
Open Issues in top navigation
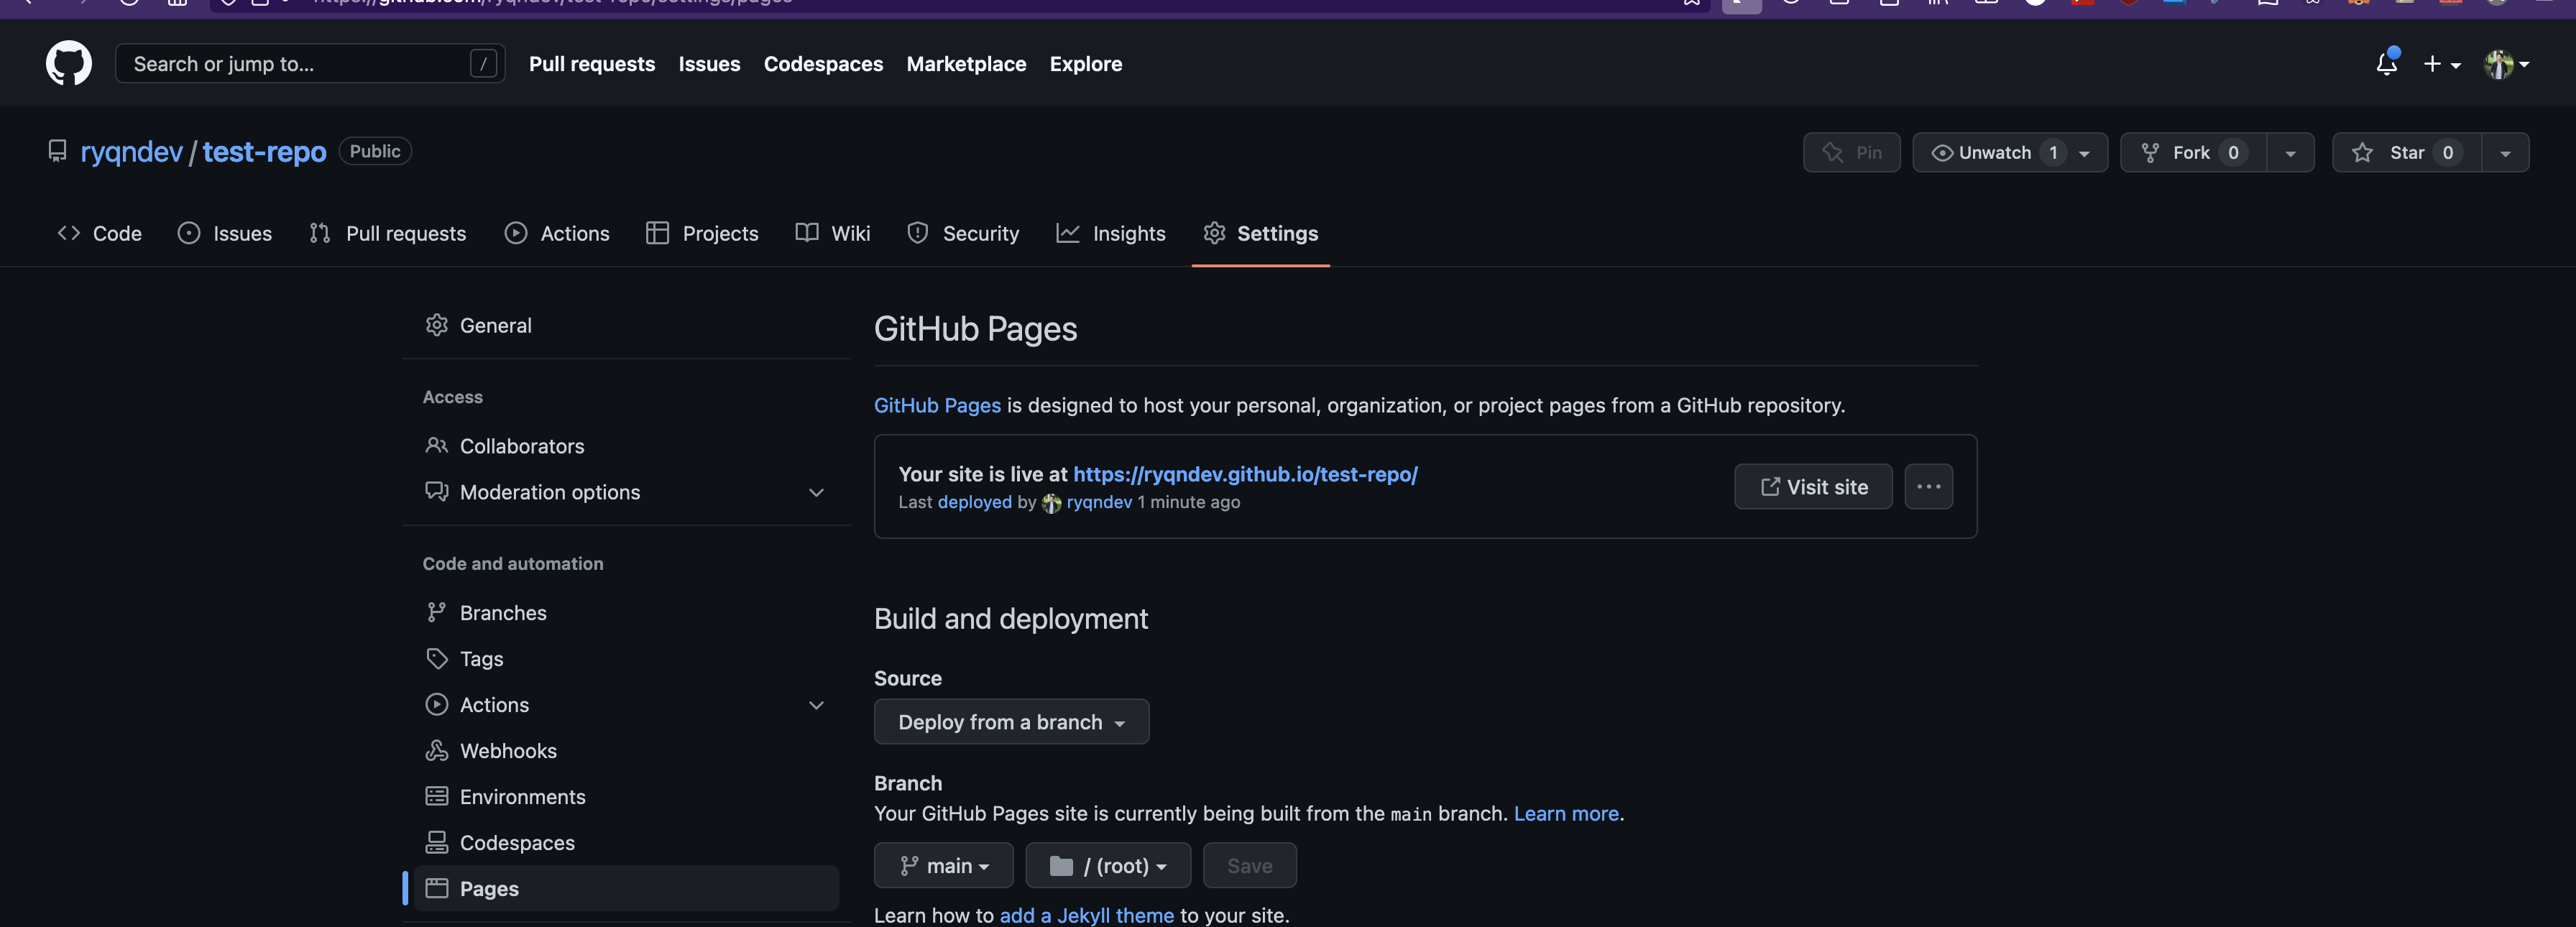(x=709, y=64)
